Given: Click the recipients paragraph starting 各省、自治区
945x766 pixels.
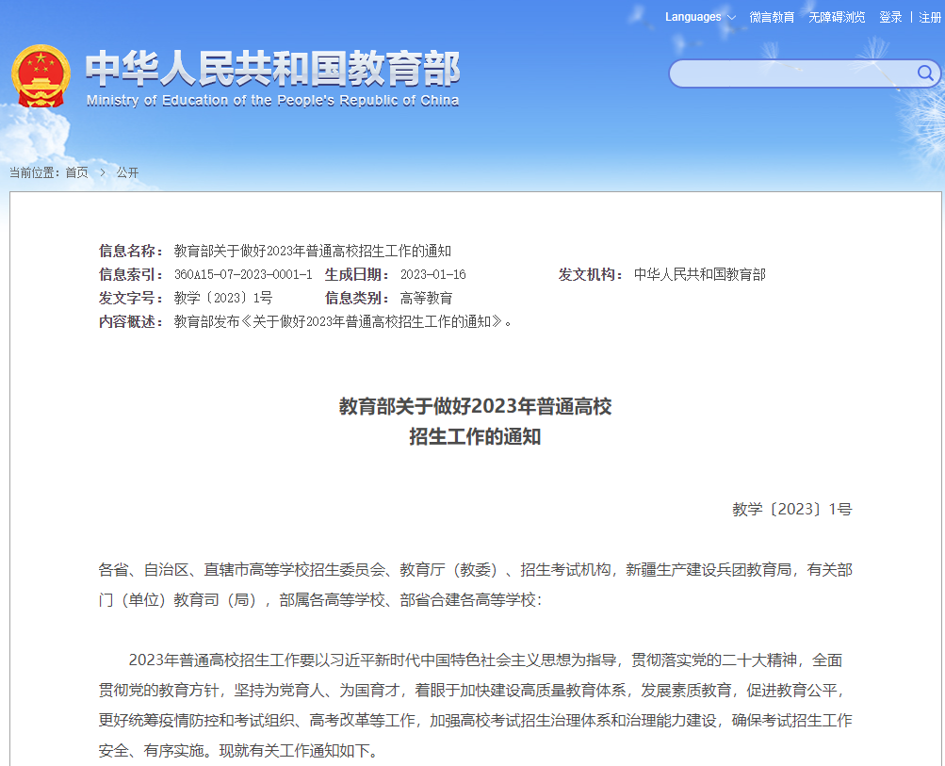Looking at the screenshot, I should (475, 584).
